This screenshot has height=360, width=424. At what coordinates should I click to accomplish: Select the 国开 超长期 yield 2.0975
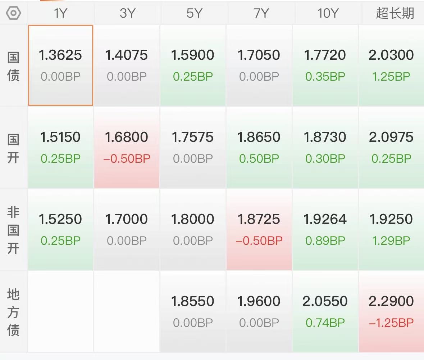(x=391, y=147)
